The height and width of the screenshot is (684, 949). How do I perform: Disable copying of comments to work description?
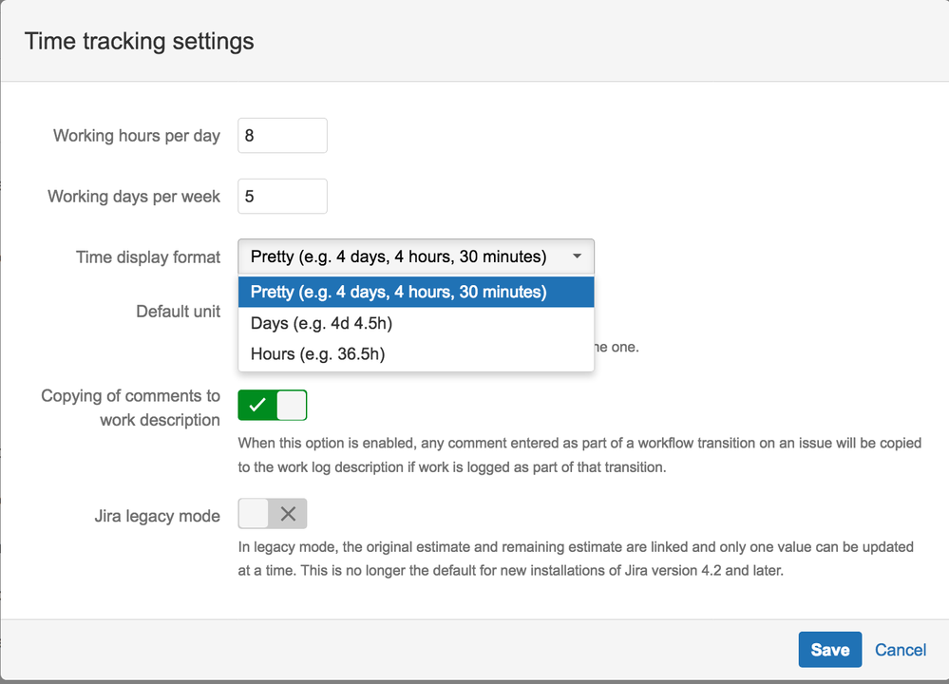click(273, 406)
